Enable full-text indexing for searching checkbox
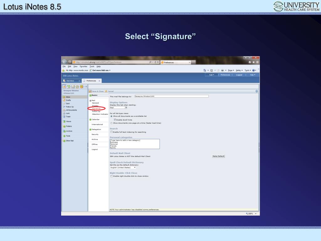The image size is (321, 241). [112, 132]
